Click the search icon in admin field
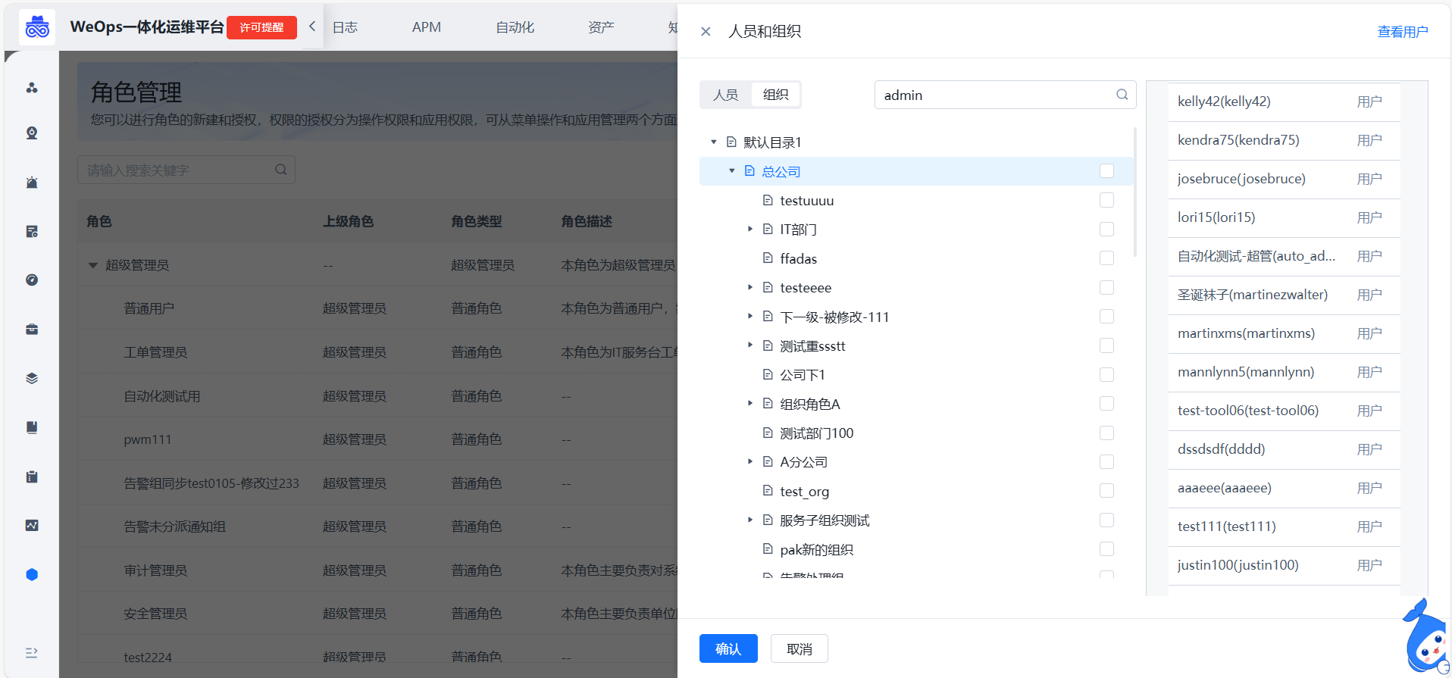The width and height of the screenshot is (1452, 678). [x=1122, y=95]
